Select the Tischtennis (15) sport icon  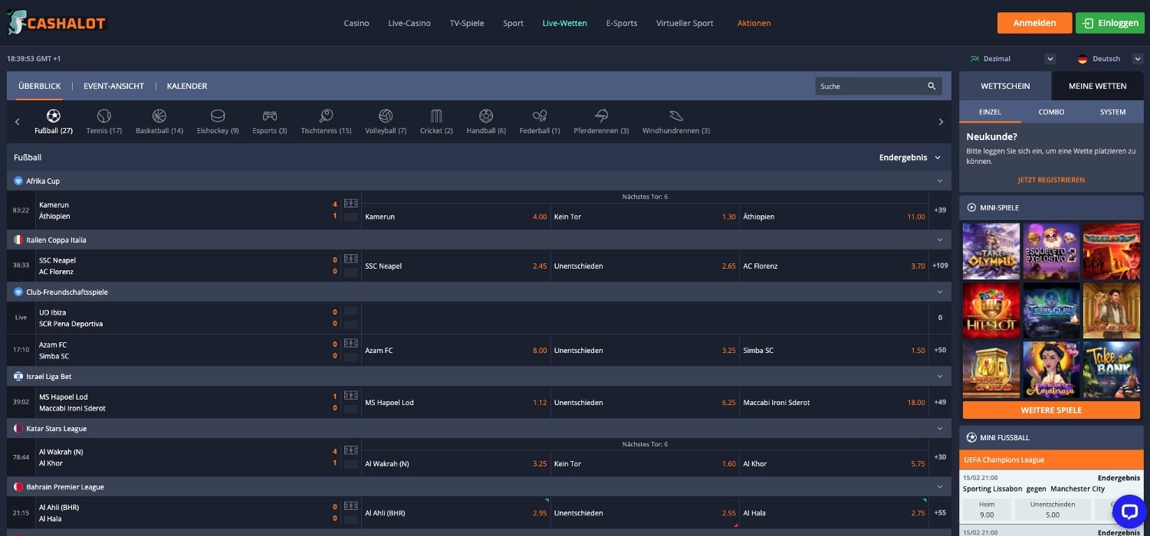coord(327,116)
